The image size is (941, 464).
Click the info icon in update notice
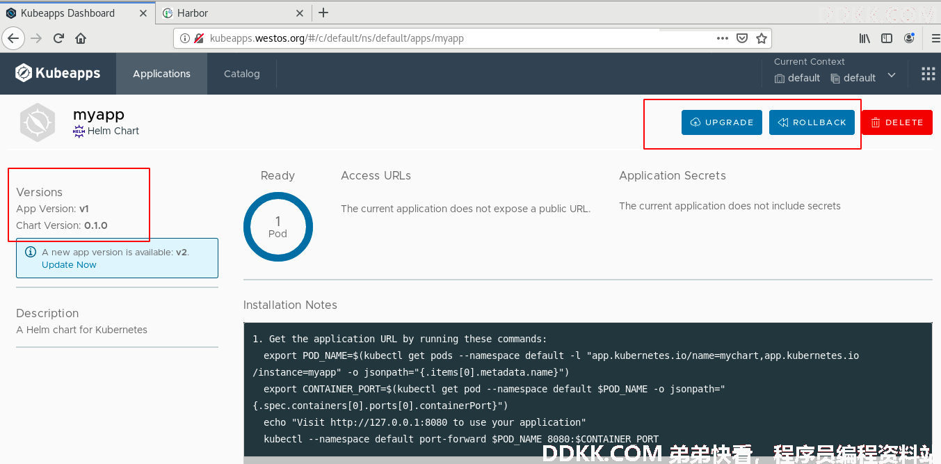point(31,253)
